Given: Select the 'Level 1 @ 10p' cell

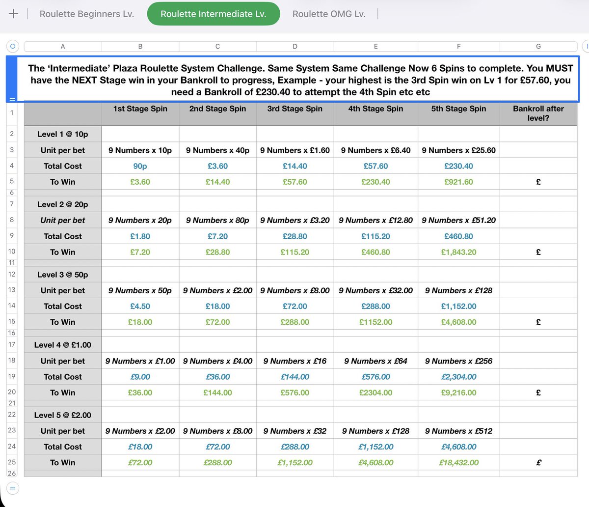Looking at the screenshot, I should 63,134.
